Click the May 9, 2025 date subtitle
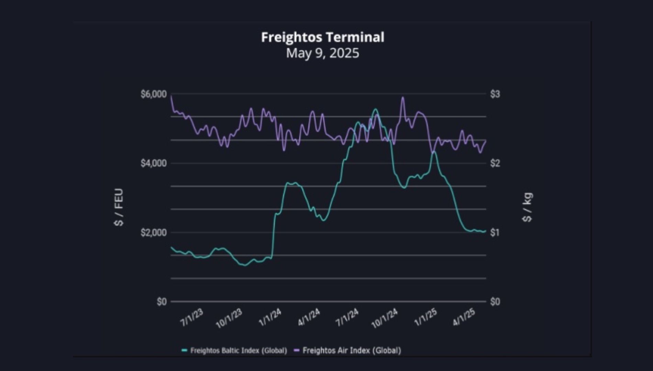The image size is (653, 371). (x=322, y=53)
